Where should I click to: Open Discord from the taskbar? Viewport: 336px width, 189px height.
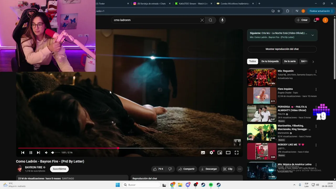[x=188, y=185]
